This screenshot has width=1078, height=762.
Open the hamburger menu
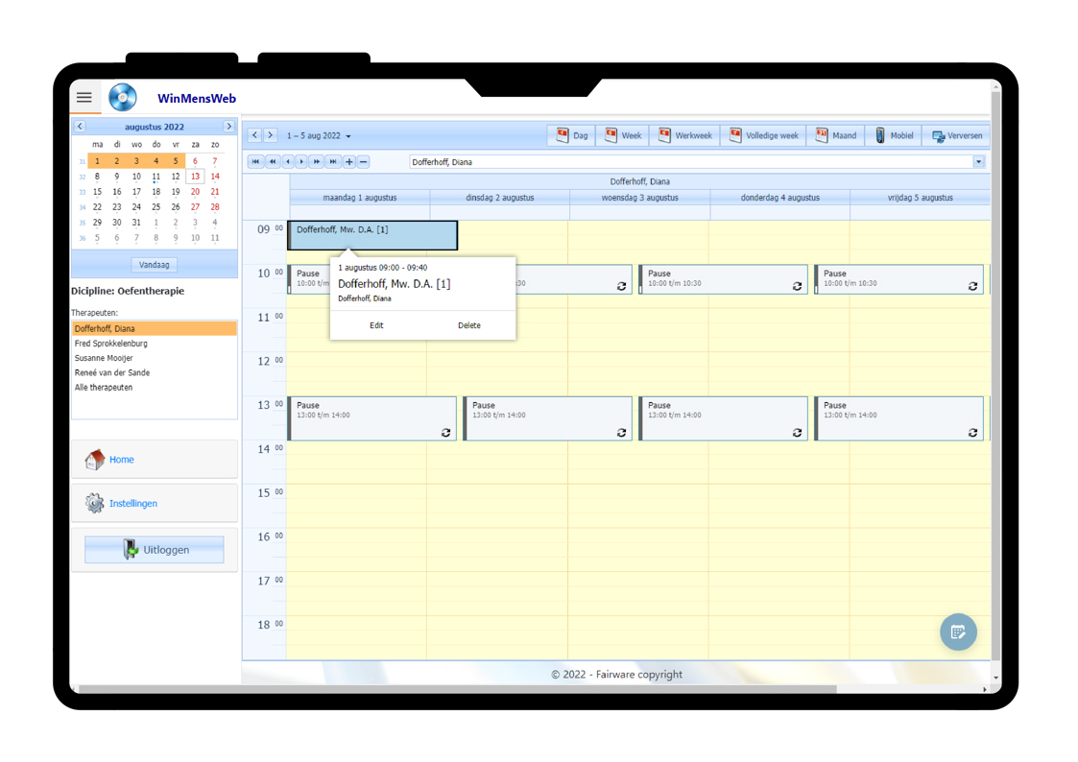point(84,97)
